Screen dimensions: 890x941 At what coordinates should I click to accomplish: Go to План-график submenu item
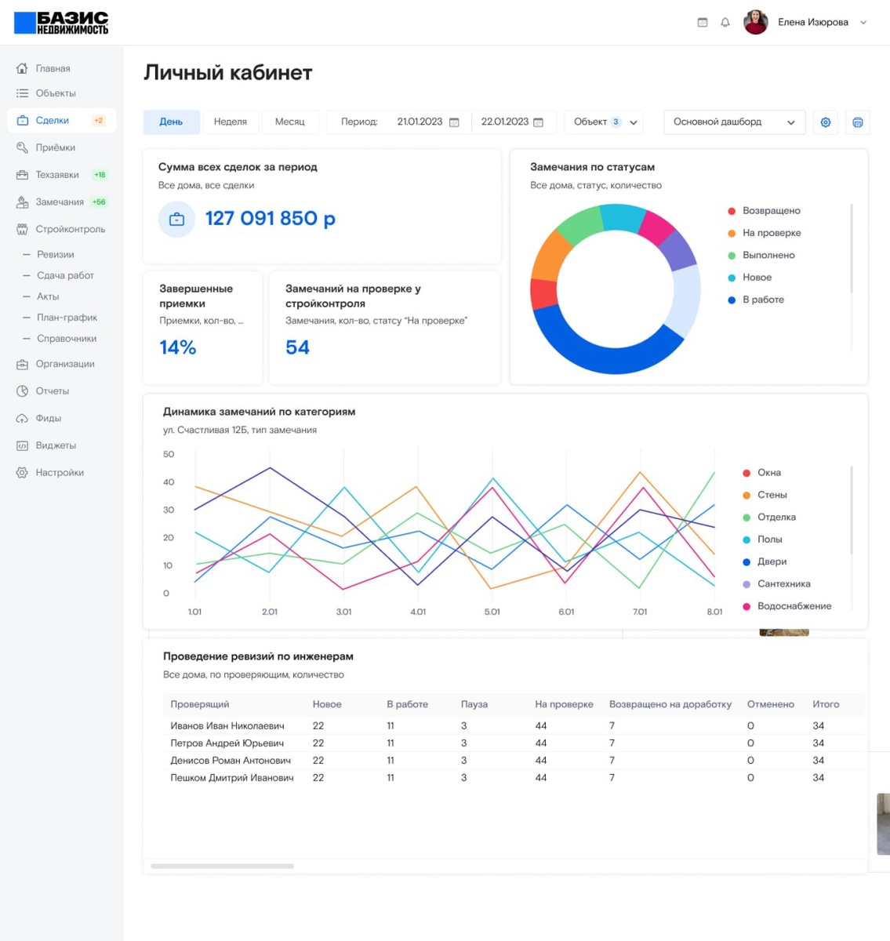(67, 318)
